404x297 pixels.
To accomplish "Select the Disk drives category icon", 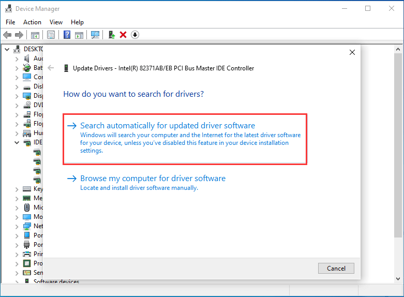I will point(27,87).
